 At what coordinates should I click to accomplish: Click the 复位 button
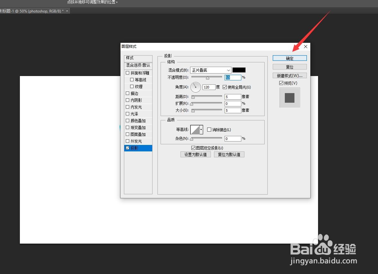[x=289, y=67]
